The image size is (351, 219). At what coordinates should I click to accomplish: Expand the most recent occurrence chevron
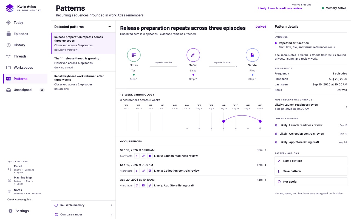346,107
